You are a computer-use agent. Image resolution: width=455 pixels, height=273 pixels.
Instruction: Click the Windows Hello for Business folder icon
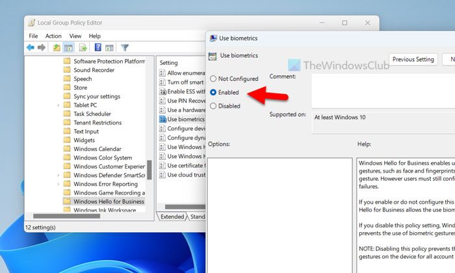pyautogui.click(x=67, y=201)
